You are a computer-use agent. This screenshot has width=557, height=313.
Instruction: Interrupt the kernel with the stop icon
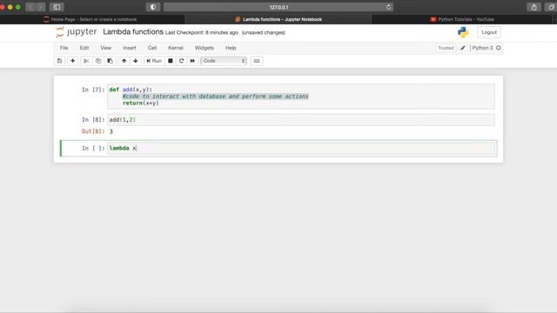click(171, 61)
